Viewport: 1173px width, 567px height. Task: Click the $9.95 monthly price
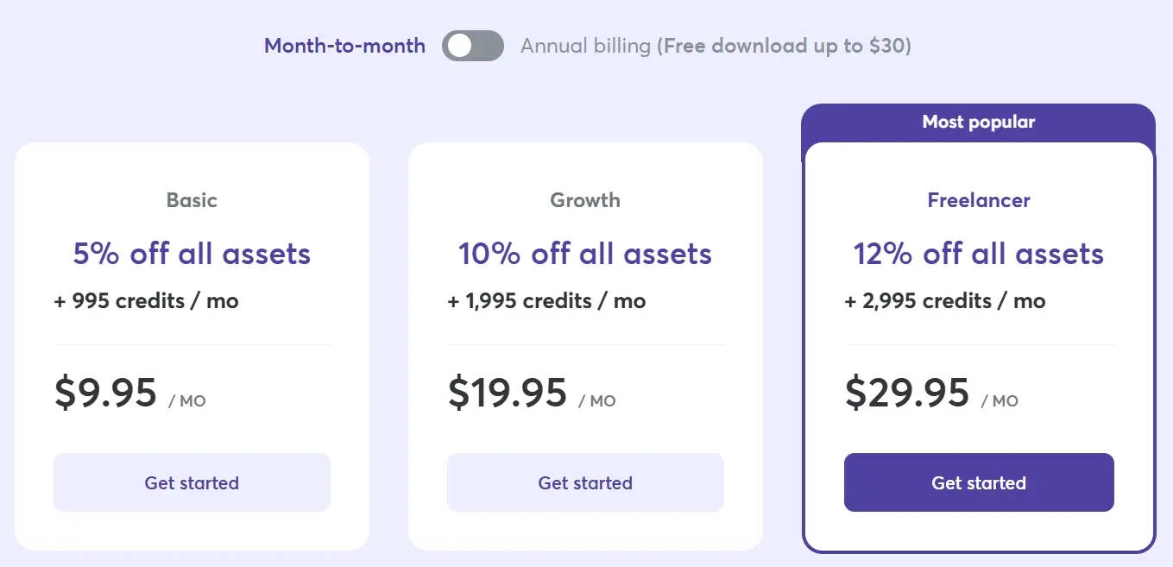(106, 393)
